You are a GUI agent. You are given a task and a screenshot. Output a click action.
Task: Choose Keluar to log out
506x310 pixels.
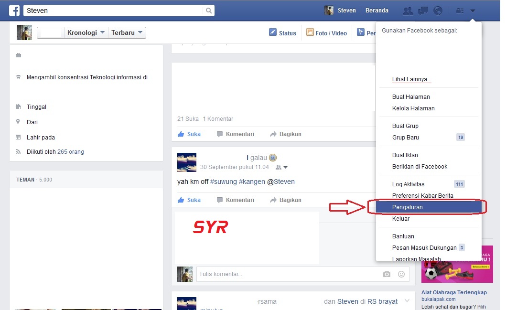tap(401, 219)
